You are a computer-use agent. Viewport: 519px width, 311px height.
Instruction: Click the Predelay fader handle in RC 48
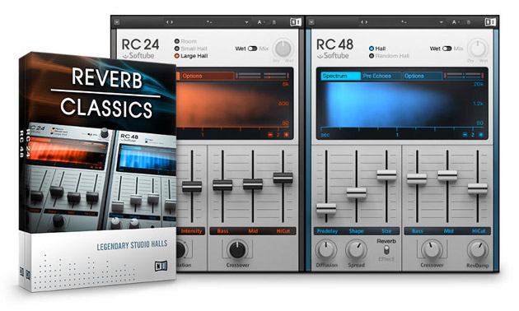tap(326, 209)
